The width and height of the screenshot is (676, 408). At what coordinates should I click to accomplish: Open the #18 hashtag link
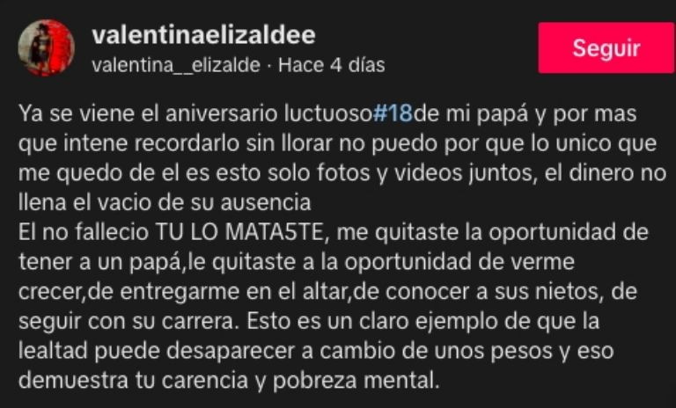coord(393,113)
